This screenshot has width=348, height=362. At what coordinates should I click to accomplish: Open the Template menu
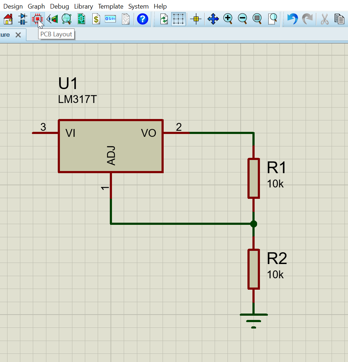click(x=111, y=6)
